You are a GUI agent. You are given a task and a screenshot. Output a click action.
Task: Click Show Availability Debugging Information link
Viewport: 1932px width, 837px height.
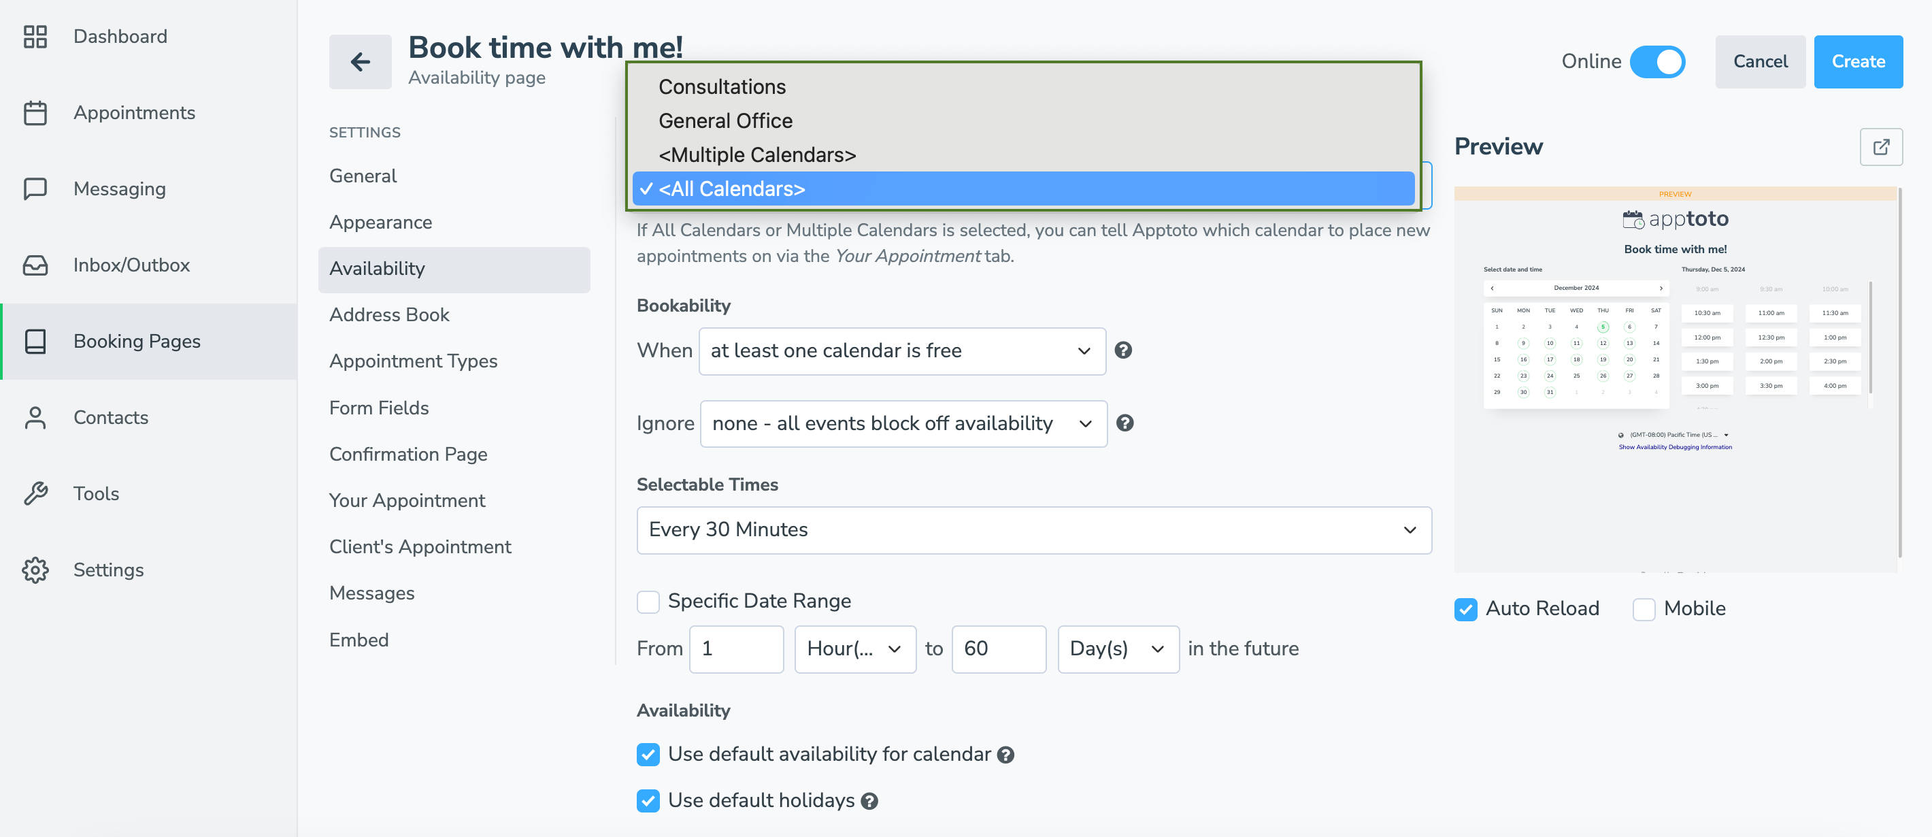pyautogui.click(x=1675, y=447)
